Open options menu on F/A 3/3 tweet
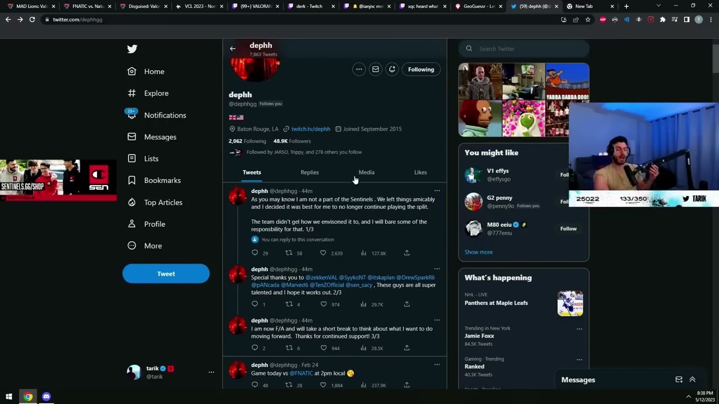This screenshot has height=404, width=719. [437, 320]
